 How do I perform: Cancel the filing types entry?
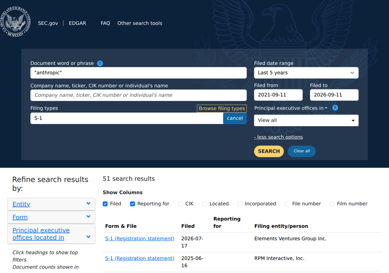tap(235, 118)
